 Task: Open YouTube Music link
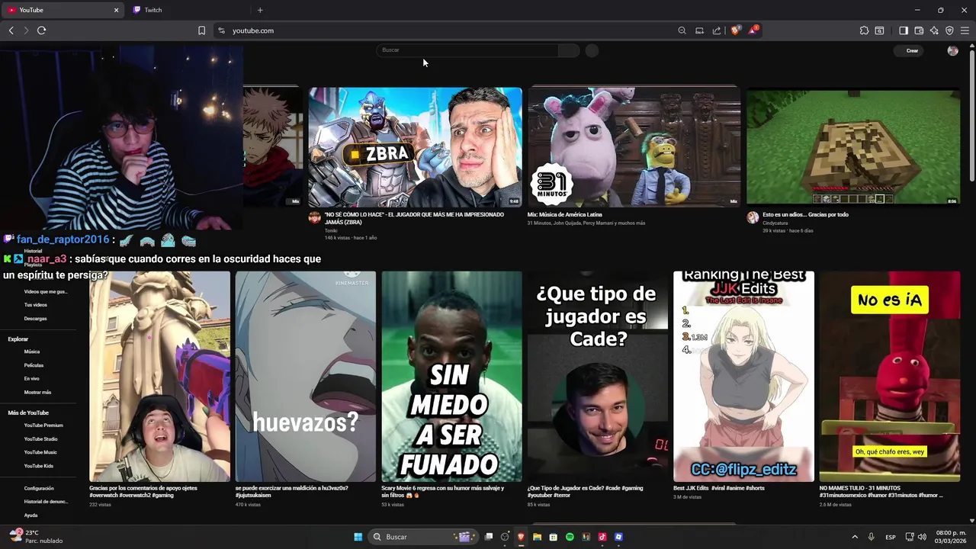pyautogui.click(x=40, y=452)
